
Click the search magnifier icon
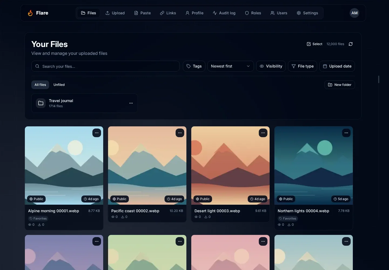pyautogui.click(x=37, y=66)
